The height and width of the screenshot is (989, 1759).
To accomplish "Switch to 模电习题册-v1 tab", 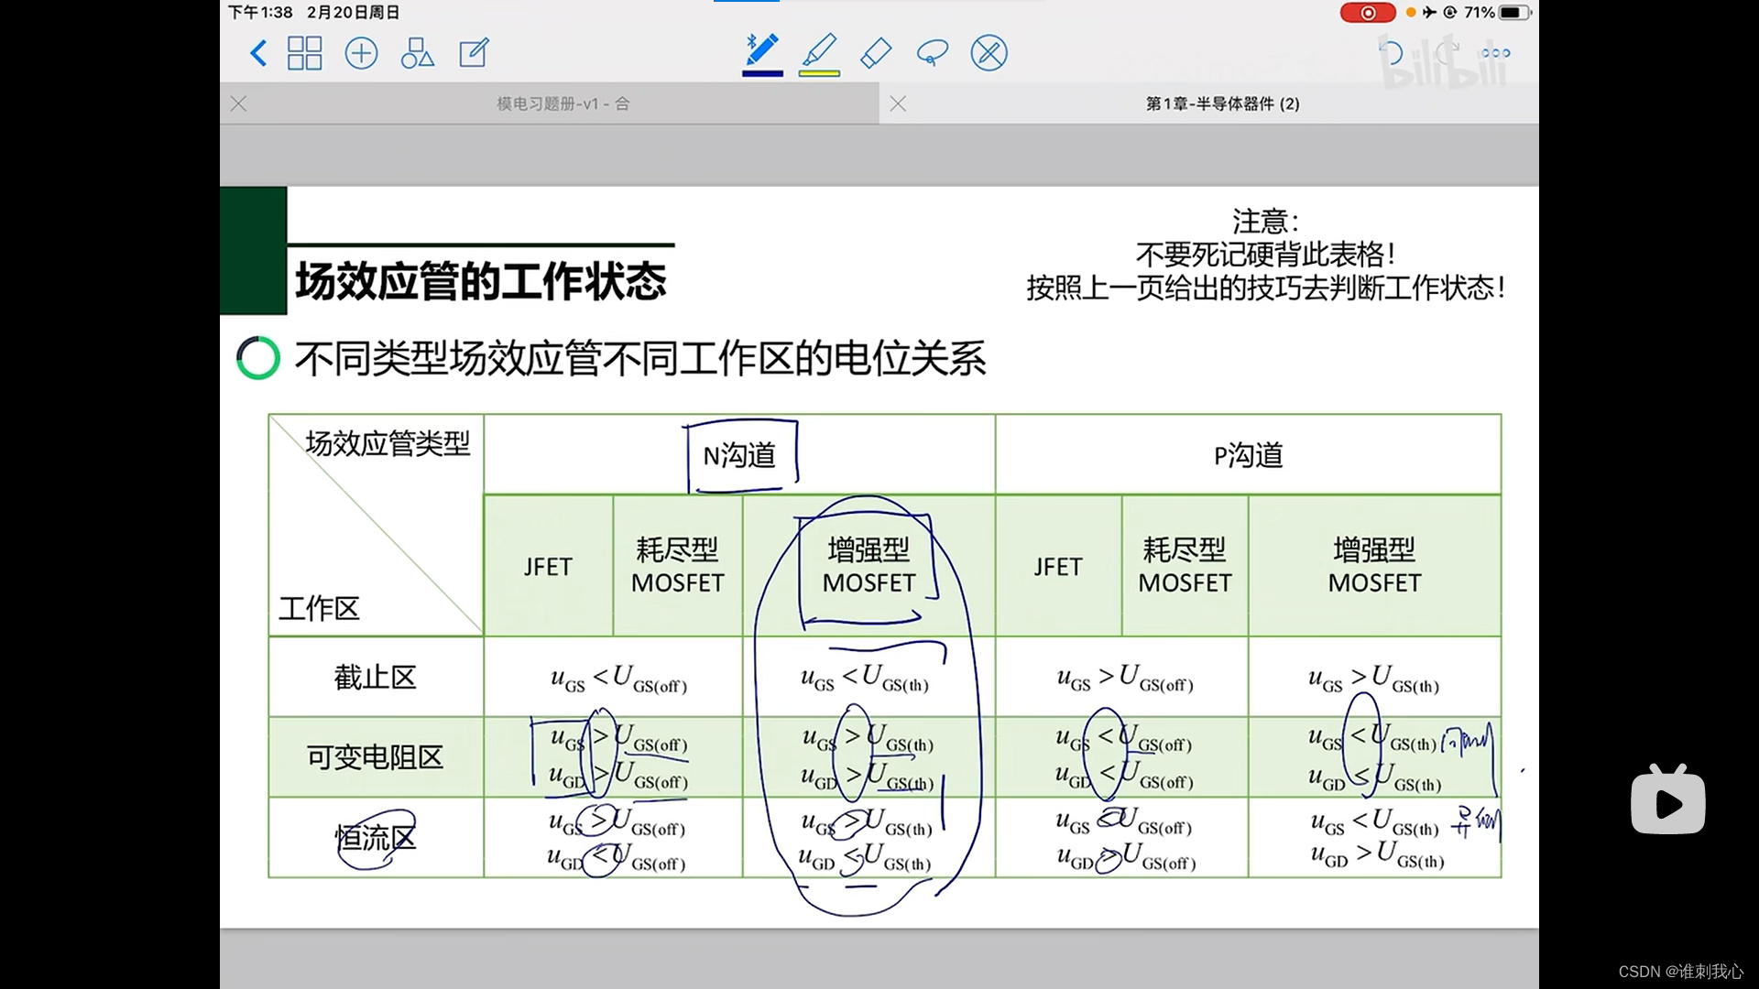I will (x=563, y=103).
